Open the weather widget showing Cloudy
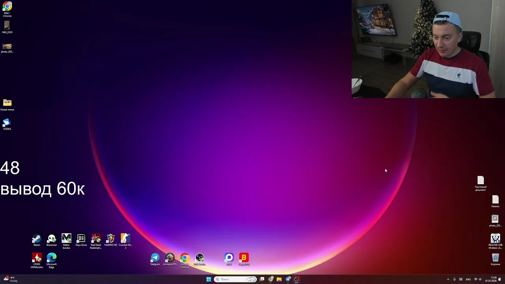Screen dimensions: 505x284 [x=11, y=279]
